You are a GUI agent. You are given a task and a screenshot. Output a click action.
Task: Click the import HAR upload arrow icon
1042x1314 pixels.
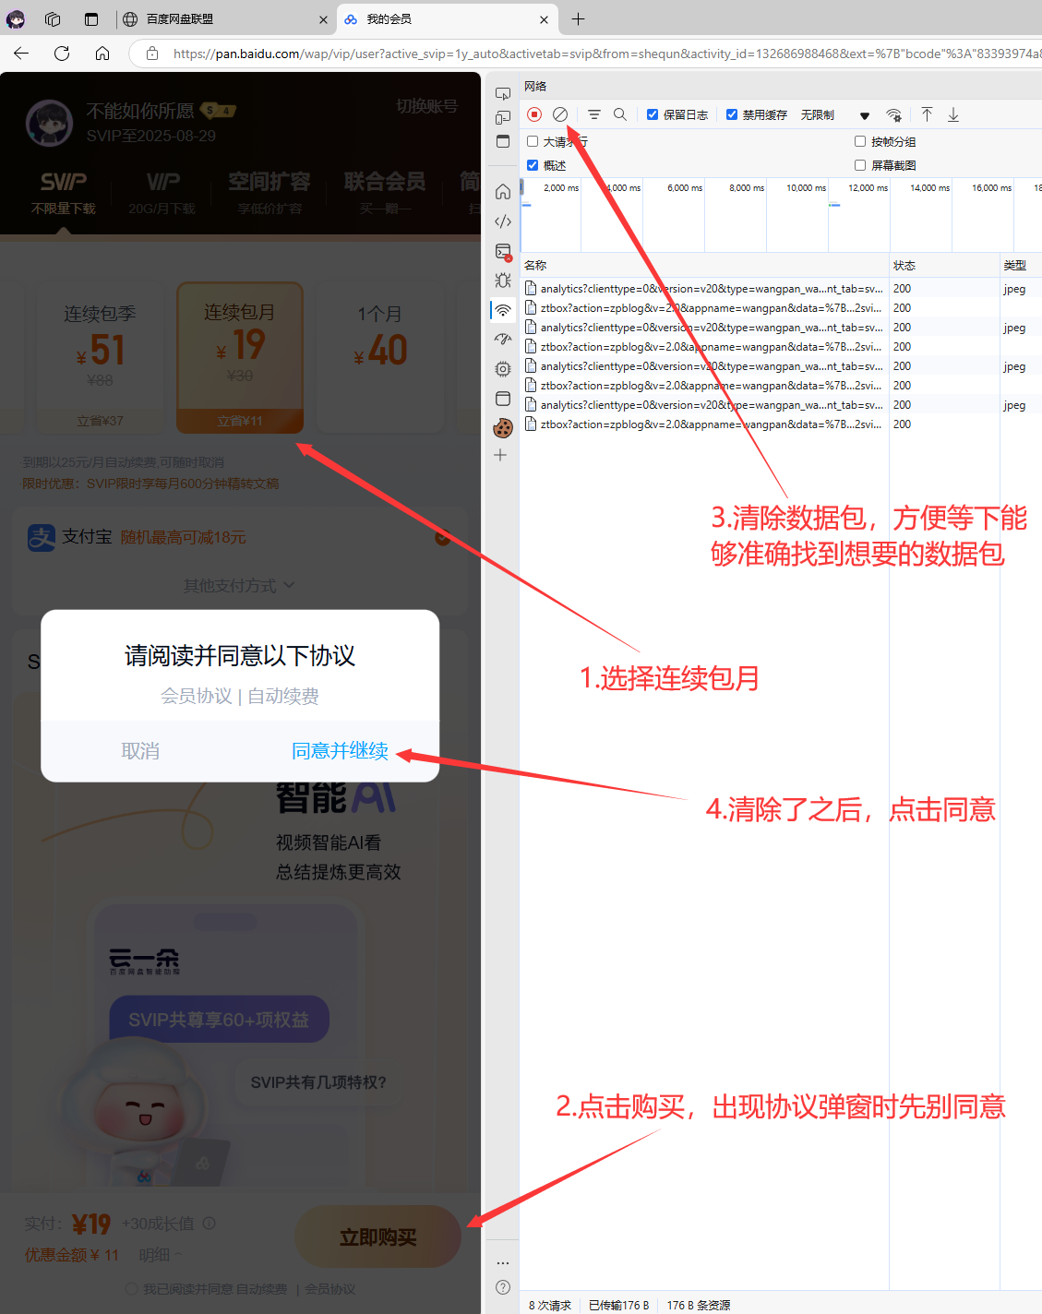(x=927, y=114)
